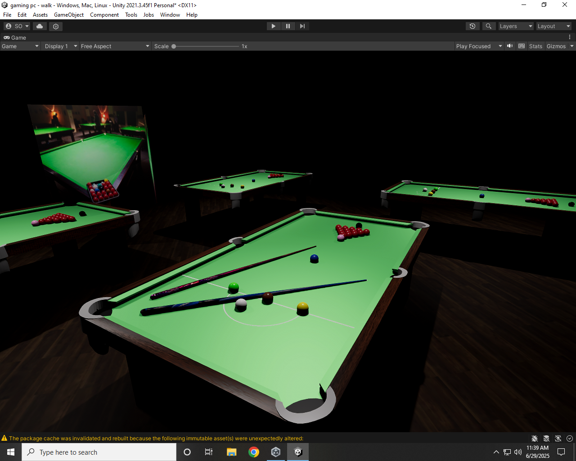Open Unity Hub from the taskbar
576x461 pixels.
(x=276, y=452)
